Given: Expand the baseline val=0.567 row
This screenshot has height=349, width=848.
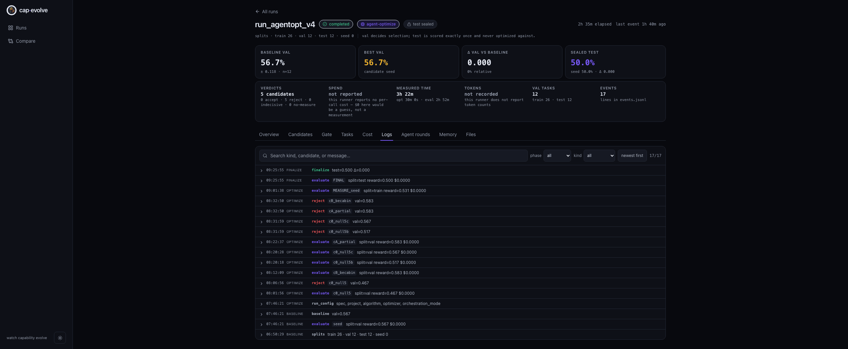Looking at the screenshot, I should point(460,314).
